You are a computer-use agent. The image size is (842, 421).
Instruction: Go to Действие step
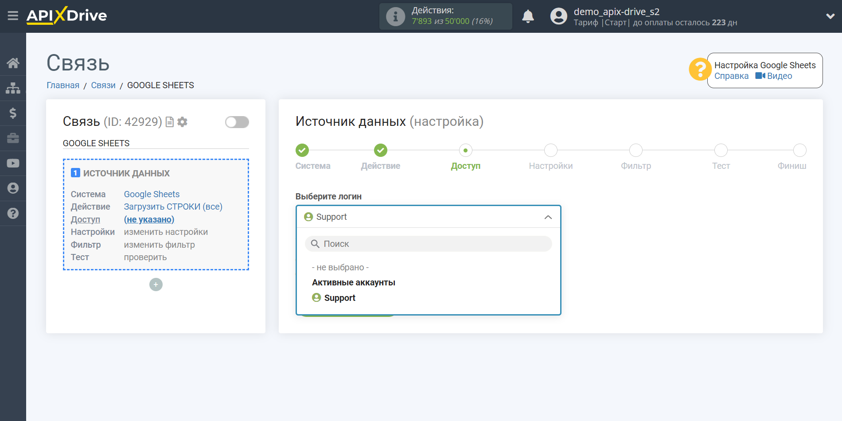tap(380, 150)
